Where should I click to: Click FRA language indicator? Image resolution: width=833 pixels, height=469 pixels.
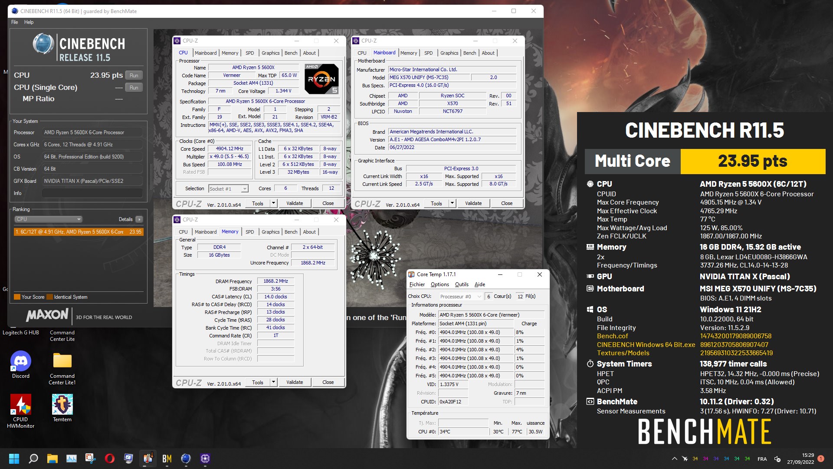coord(762,459)
